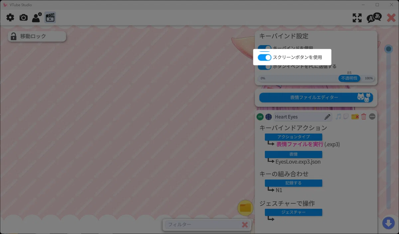Click the 記録する button
Image resolution: width=399 pixels, height=234 pixels.
[294, 183]
